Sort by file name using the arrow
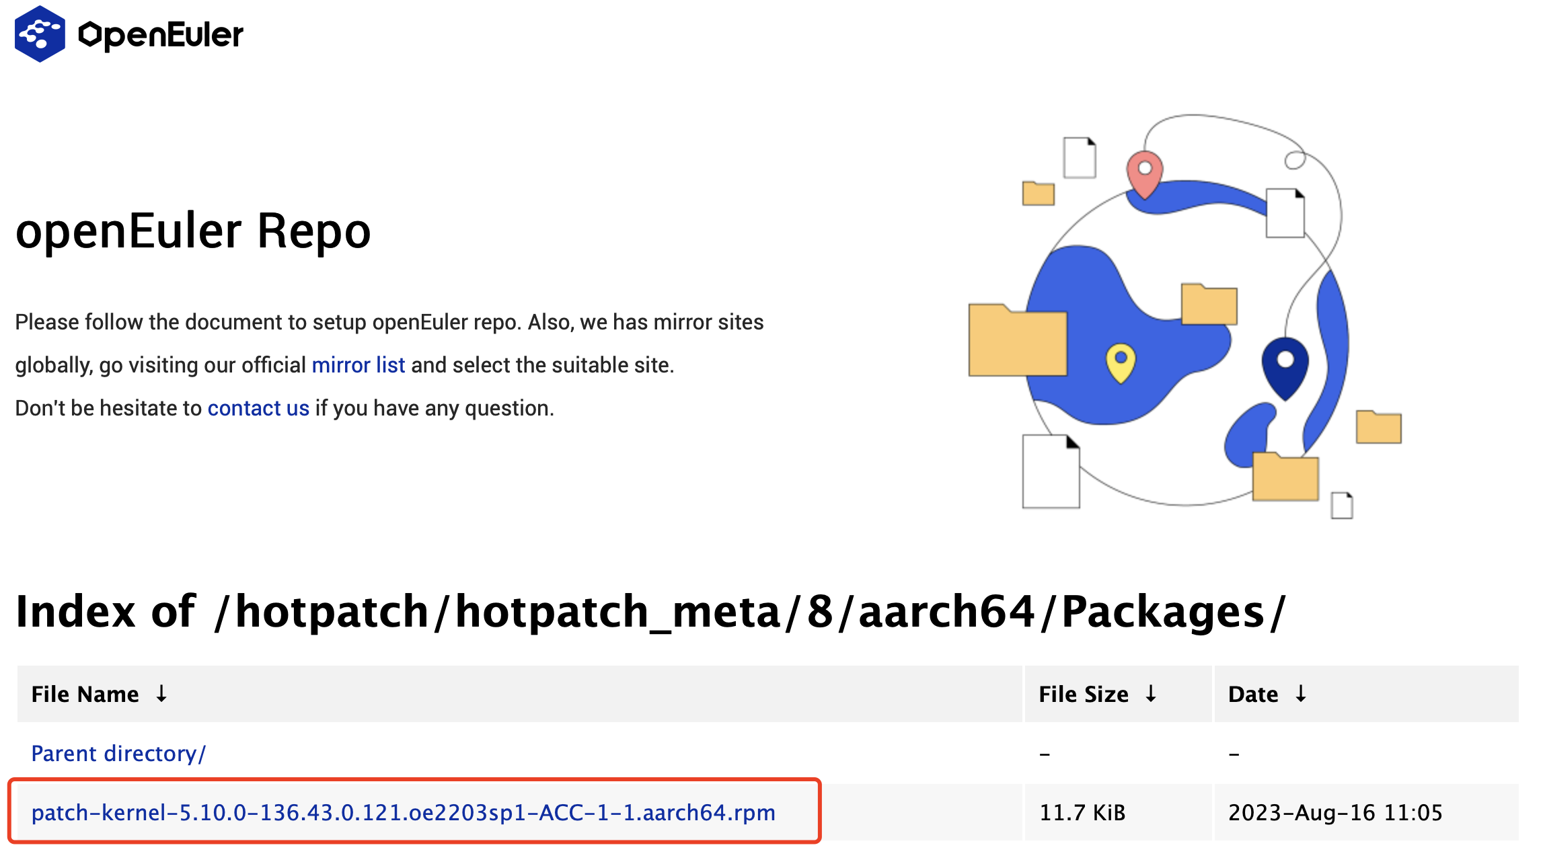Viewport: 1543px width, 866px height. pyautogui.click(x=161, y=693)
